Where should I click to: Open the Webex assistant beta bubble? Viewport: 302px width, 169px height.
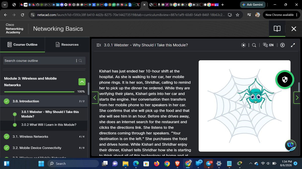pos(290,145)
